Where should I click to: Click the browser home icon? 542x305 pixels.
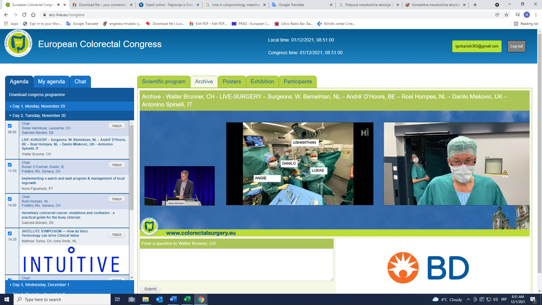tap(33, 15)
